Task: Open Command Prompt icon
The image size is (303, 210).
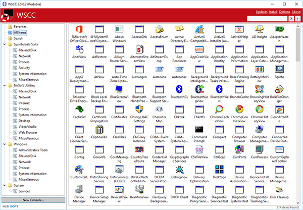Action: point(199,129)
